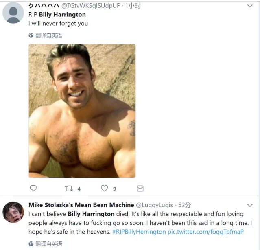Translate the LuggyLugis tweet from English
Viewport: 260px width, 250px height.
tap(48, 244)
